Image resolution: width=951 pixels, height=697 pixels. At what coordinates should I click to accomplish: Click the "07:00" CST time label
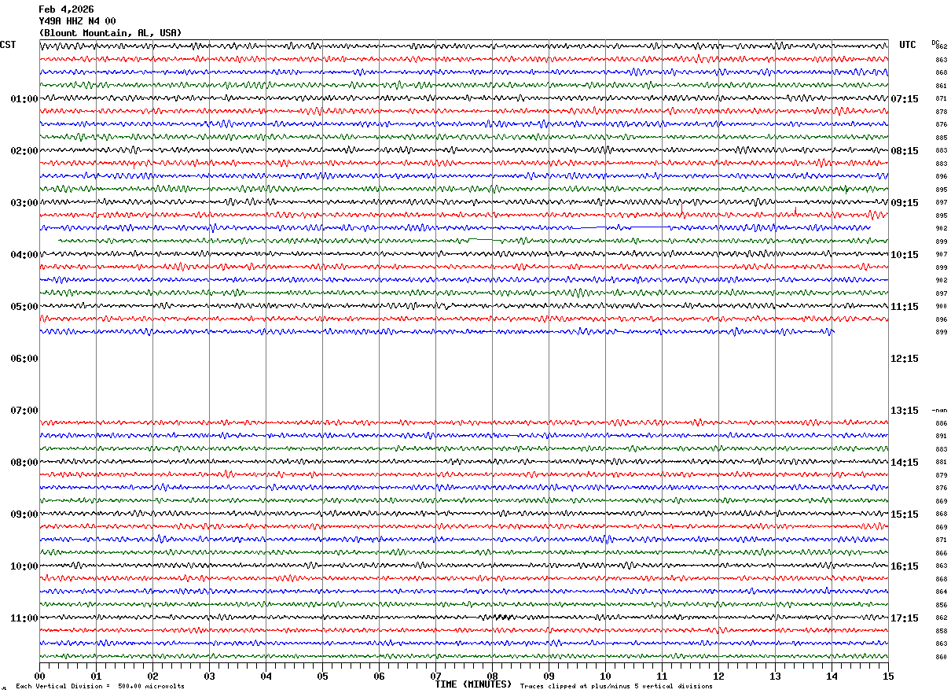(24, 411)
